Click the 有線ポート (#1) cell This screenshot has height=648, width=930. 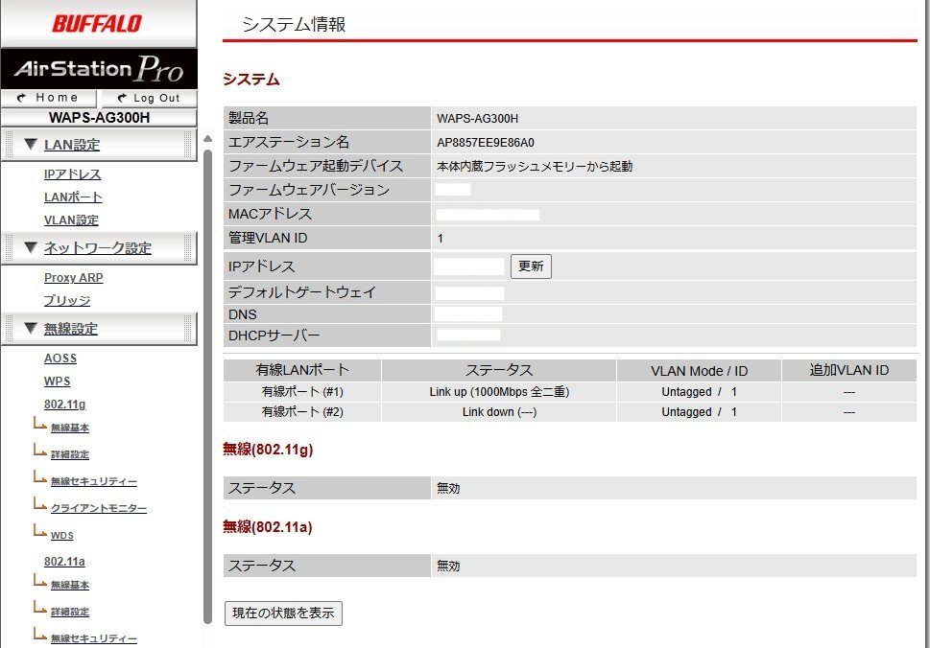(302, 392)
